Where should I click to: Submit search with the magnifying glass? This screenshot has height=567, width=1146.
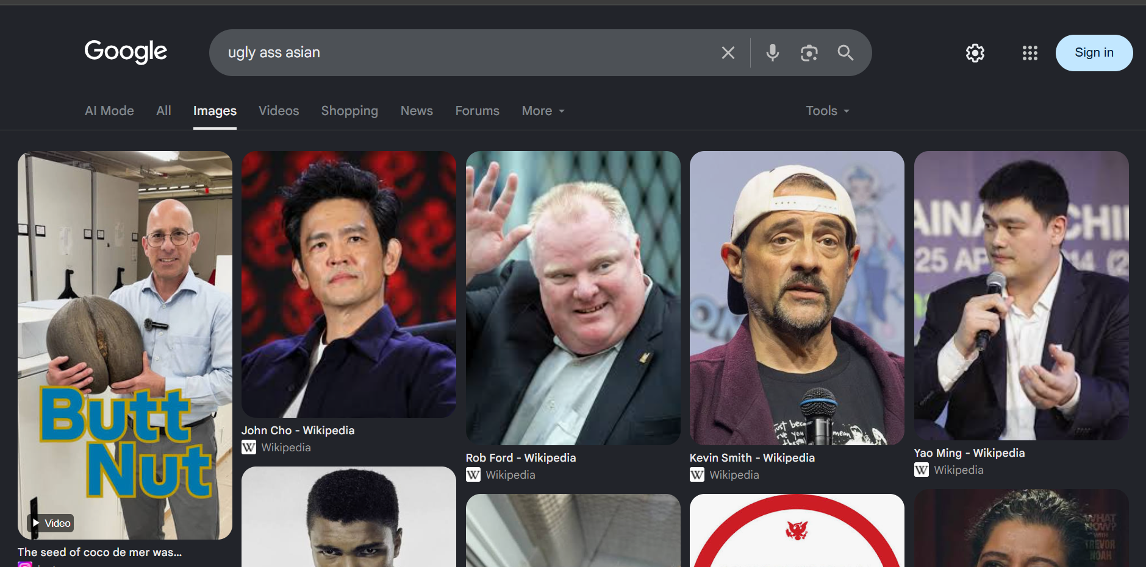point(845,53)
